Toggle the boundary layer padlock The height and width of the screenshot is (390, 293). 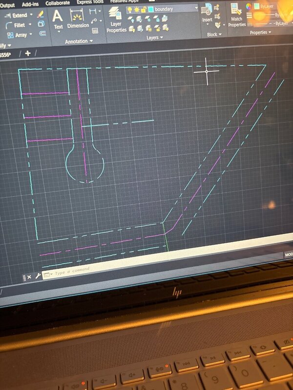pyautogui.click(x=144, y=9)
